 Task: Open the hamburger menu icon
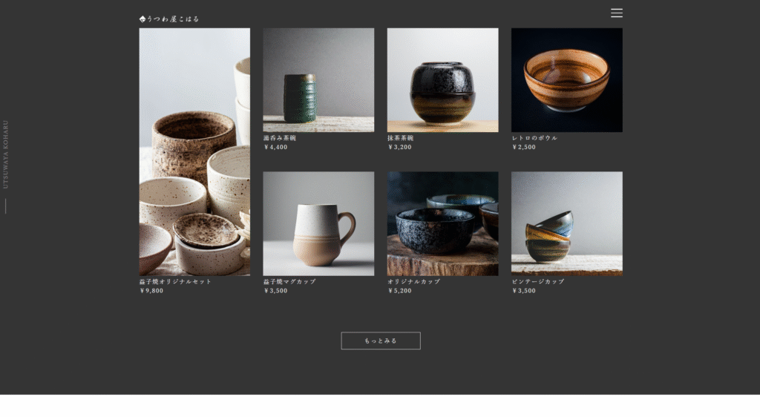(x=616, y=13)
